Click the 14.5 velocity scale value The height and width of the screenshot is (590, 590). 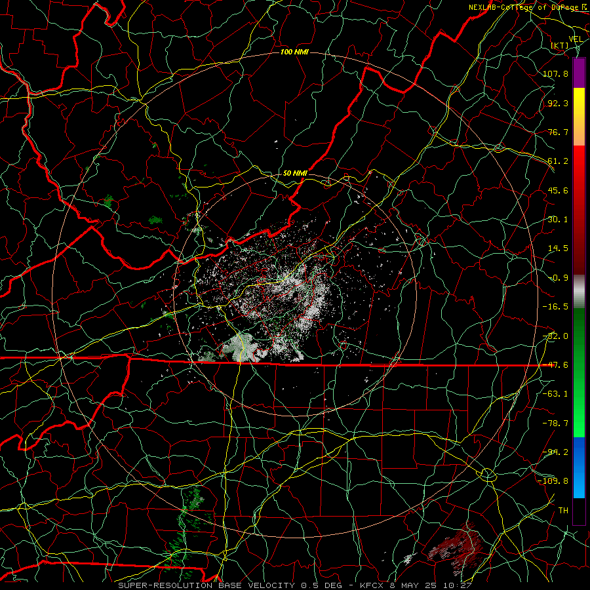pyautogui.click(x=558, y=248)
